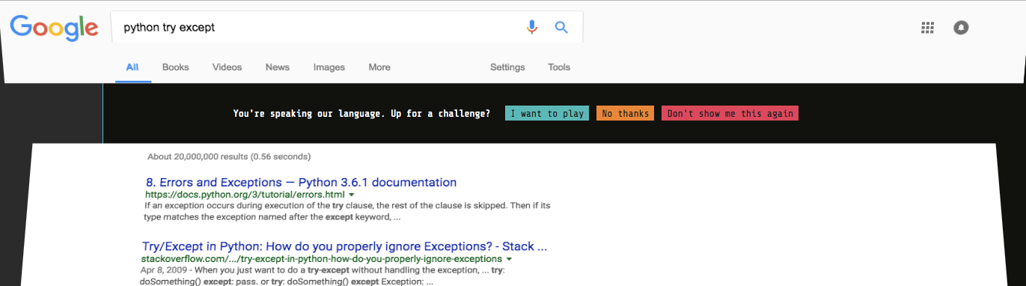Open the More search categories menu
The image size is (1026, 286).
click(379, 67)
